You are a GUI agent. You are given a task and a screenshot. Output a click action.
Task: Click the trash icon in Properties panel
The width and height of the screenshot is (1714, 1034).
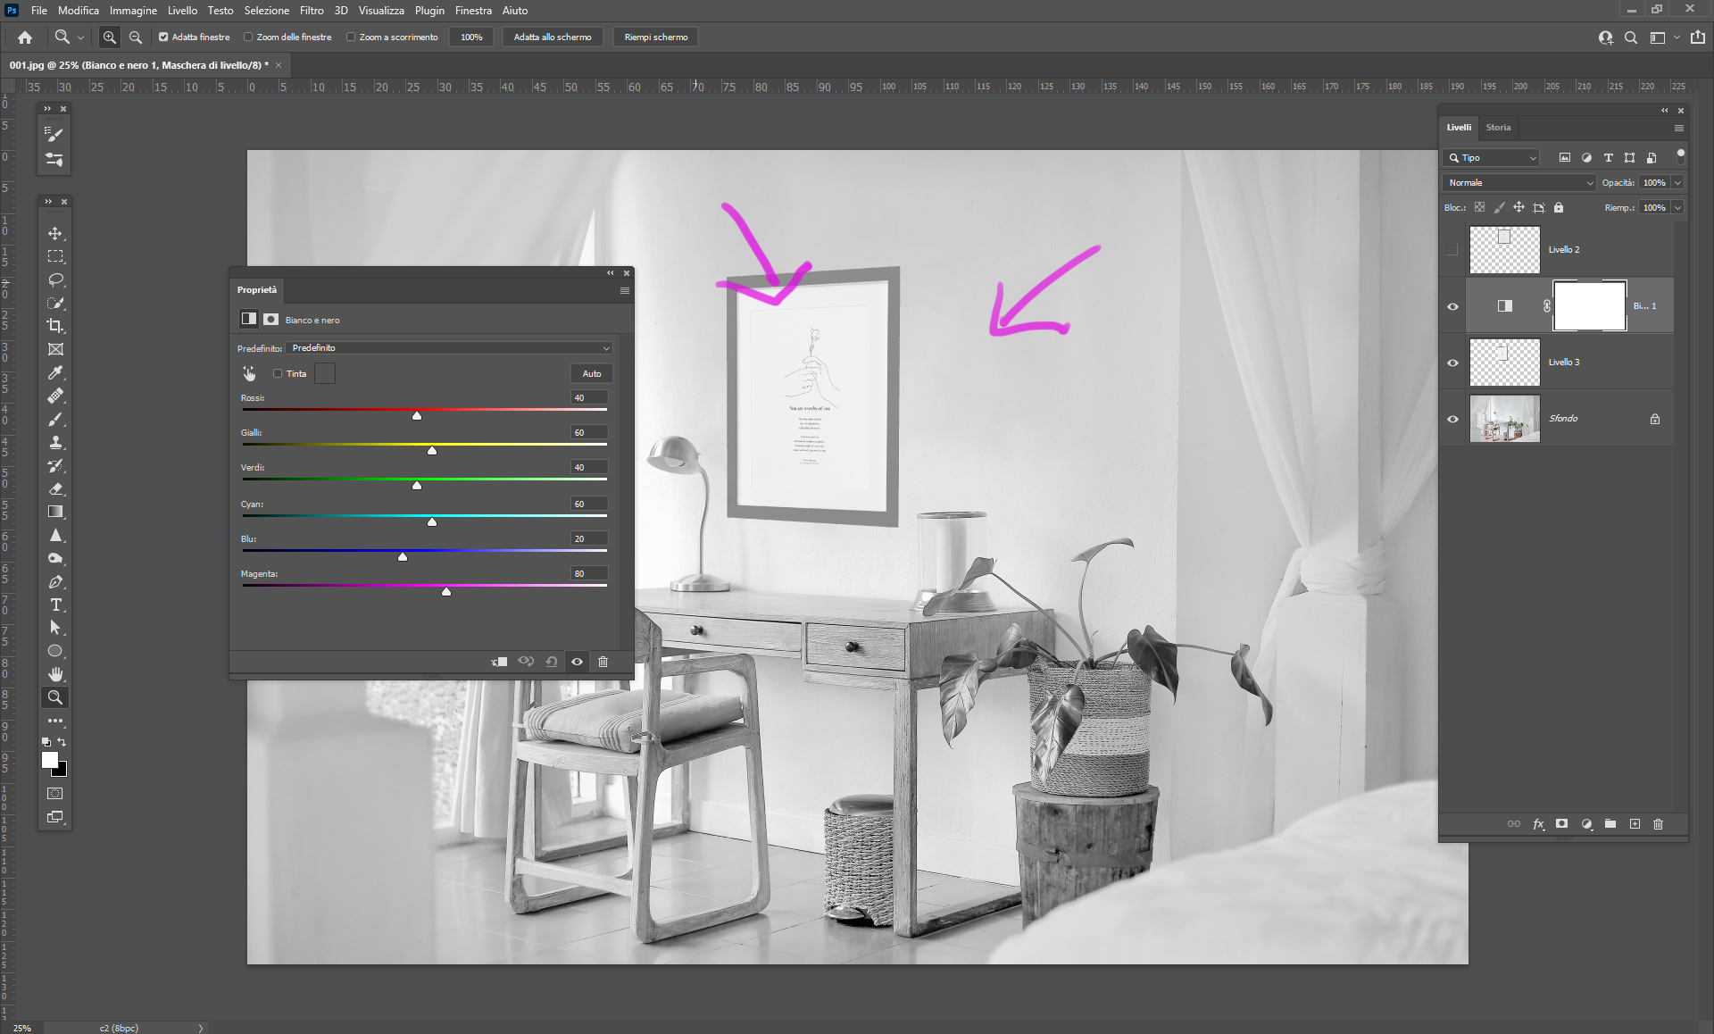point(603,662)
